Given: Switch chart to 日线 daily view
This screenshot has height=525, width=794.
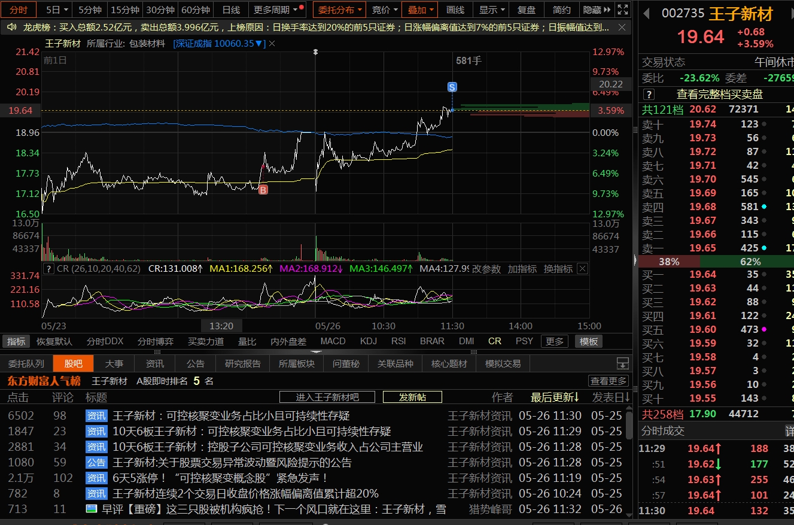Looking at the screenshot, I should pos(231,10).
